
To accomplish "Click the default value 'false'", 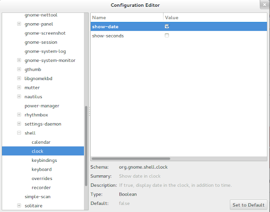I will tap(124, 204).
